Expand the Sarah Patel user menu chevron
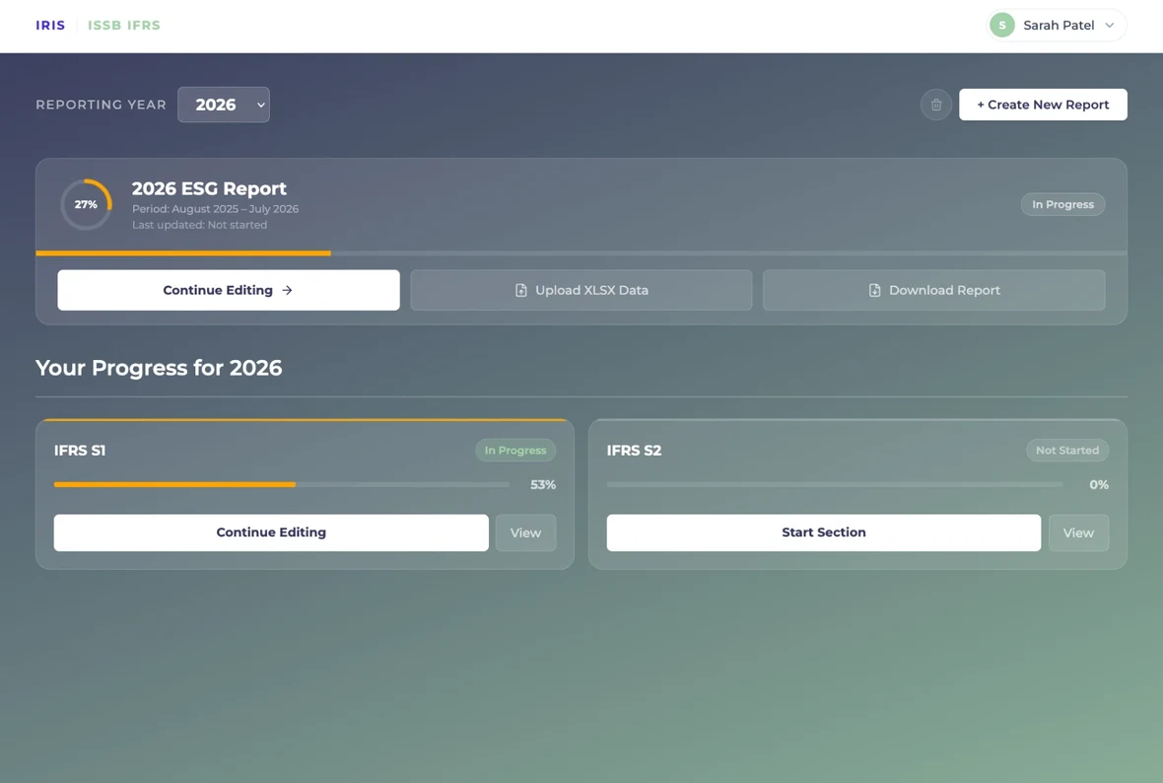1163x783 pixels. pyautogui.click(x=1110, y=26)
